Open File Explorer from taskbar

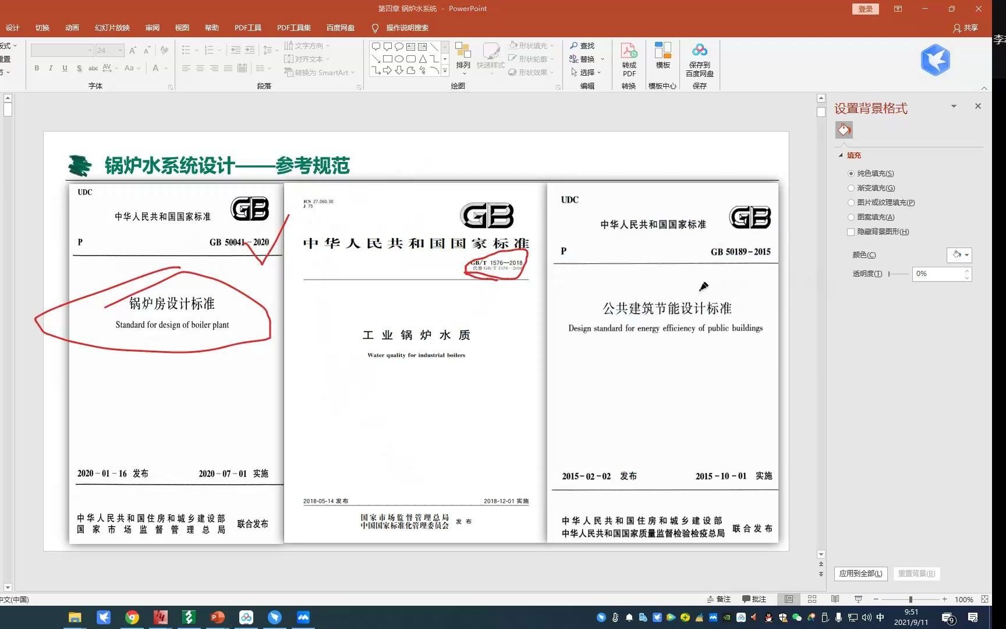pos(75,617)
